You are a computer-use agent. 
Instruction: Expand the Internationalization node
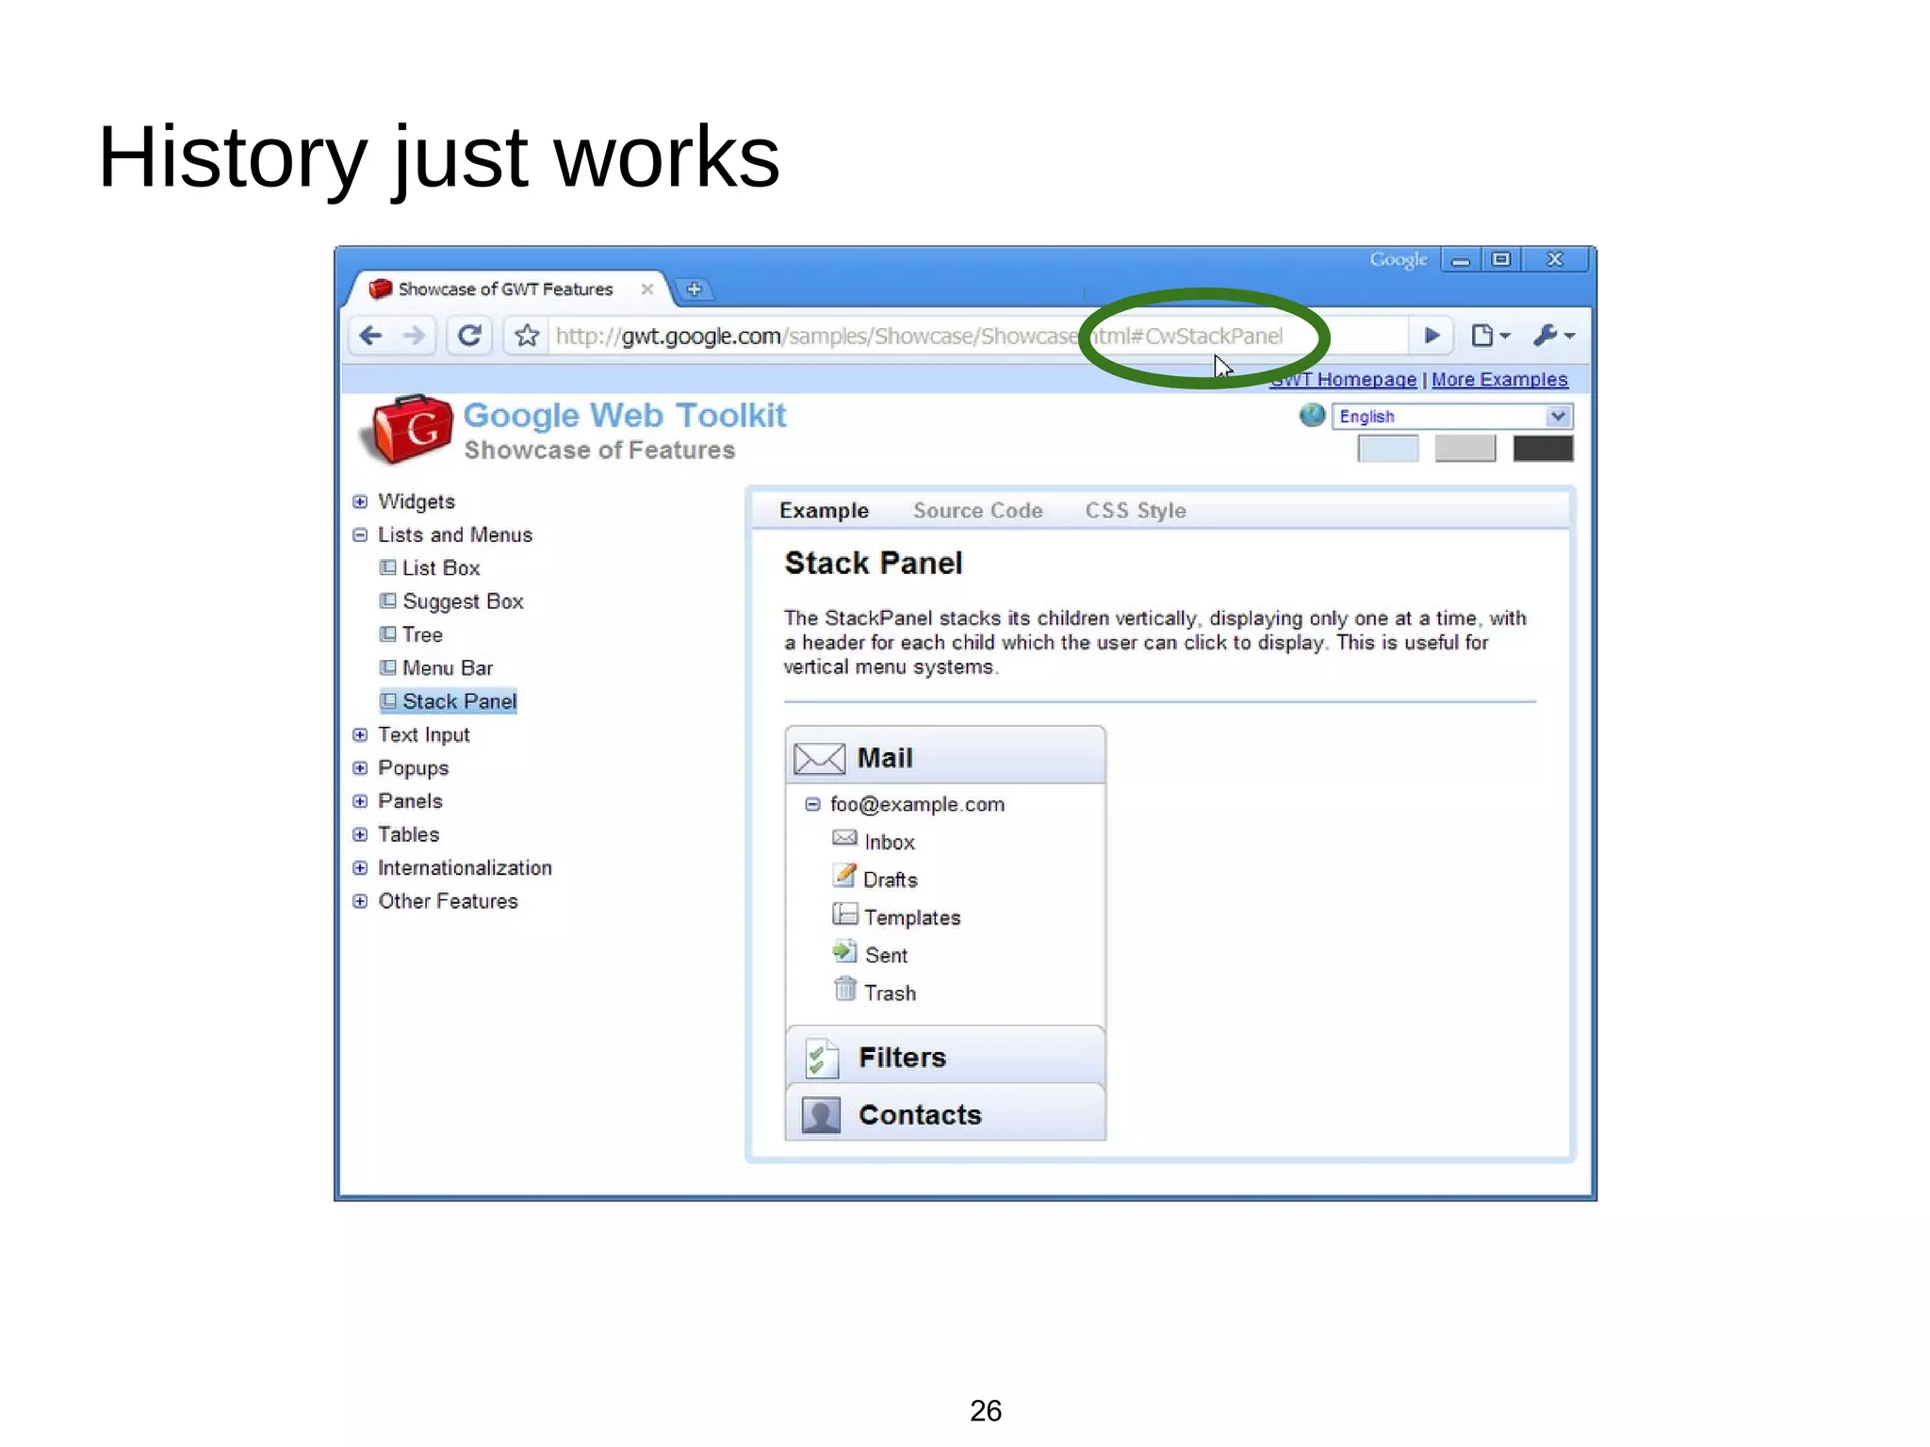tap(360, 868)
